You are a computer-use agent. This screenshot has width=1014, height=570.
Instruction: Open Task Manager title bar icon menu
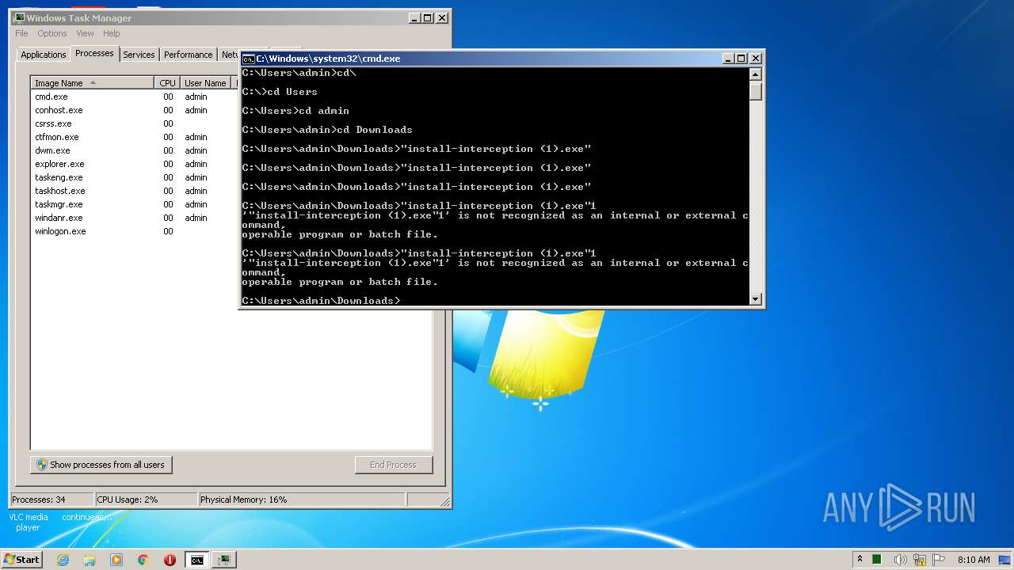(18, 17)
